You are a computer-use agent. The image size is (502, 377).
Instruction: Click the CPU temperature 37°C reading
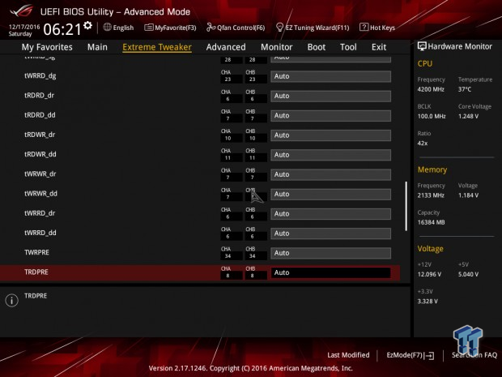tap(465, 89)
